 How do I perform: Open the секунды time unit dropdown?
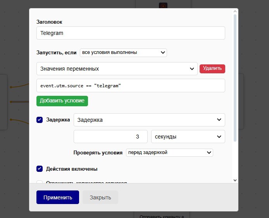(188, 137)
